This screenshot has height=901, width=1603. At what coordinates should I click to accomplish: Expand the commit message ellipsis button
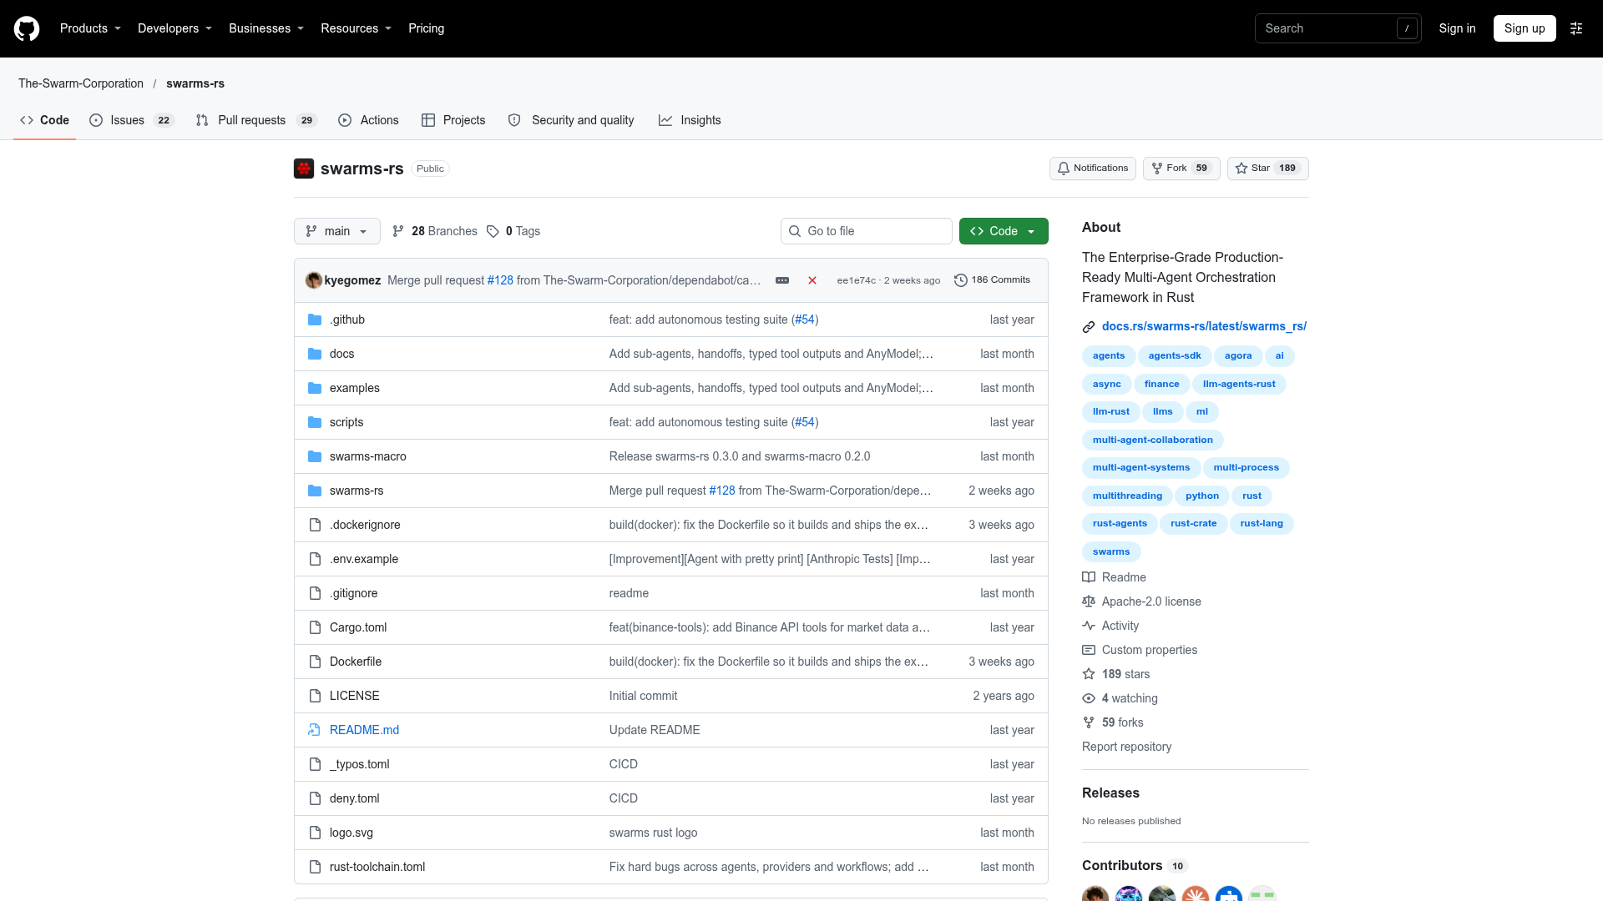coord(782,280)
